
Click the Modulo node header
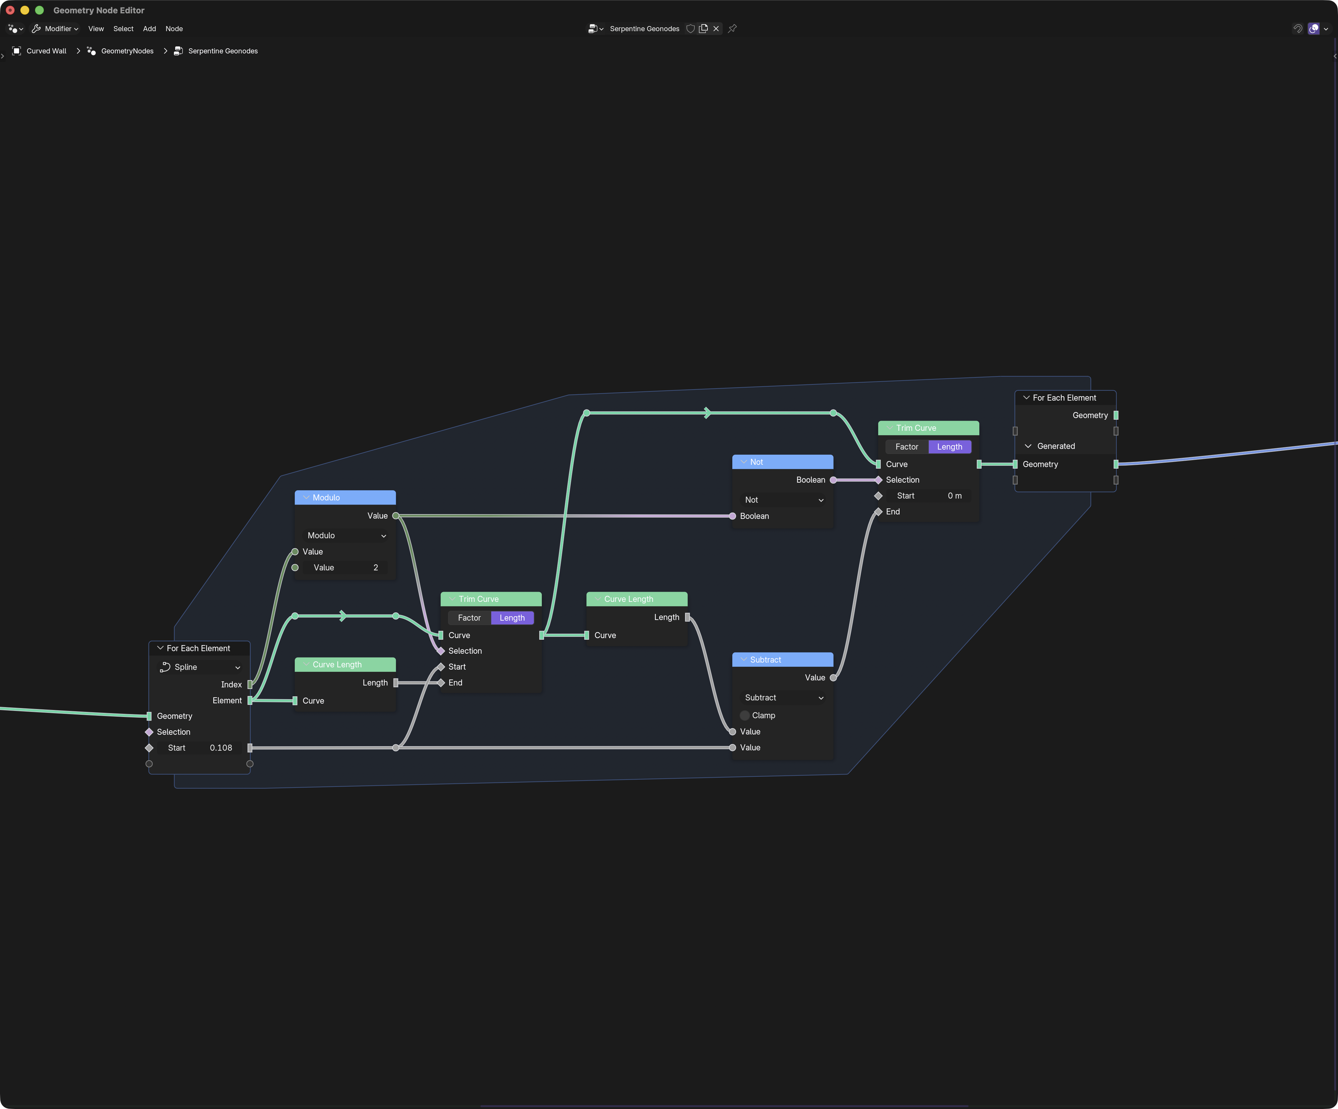345,498
